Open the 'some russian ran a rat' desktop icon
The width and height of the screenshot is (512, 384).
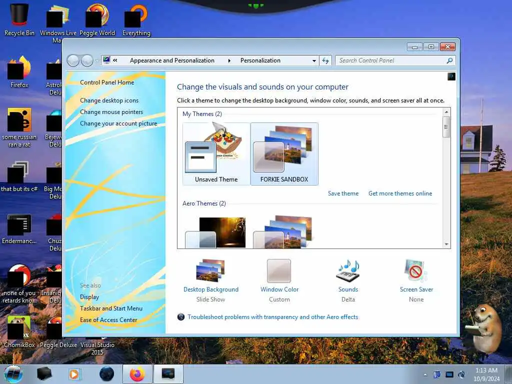tap(19, 127)
